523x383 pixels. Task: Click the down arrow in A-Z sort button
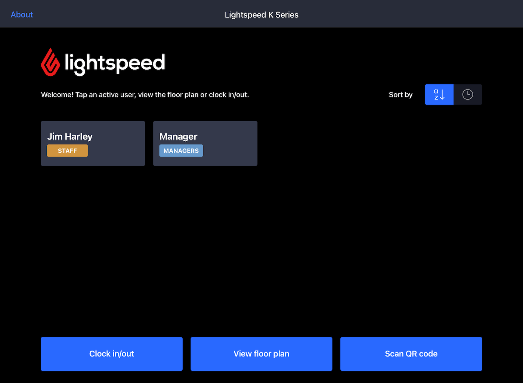[x=442, y=95]
